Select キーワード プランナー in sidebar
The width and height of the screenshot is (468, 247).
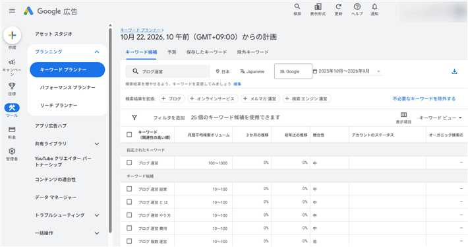[67, 69]
